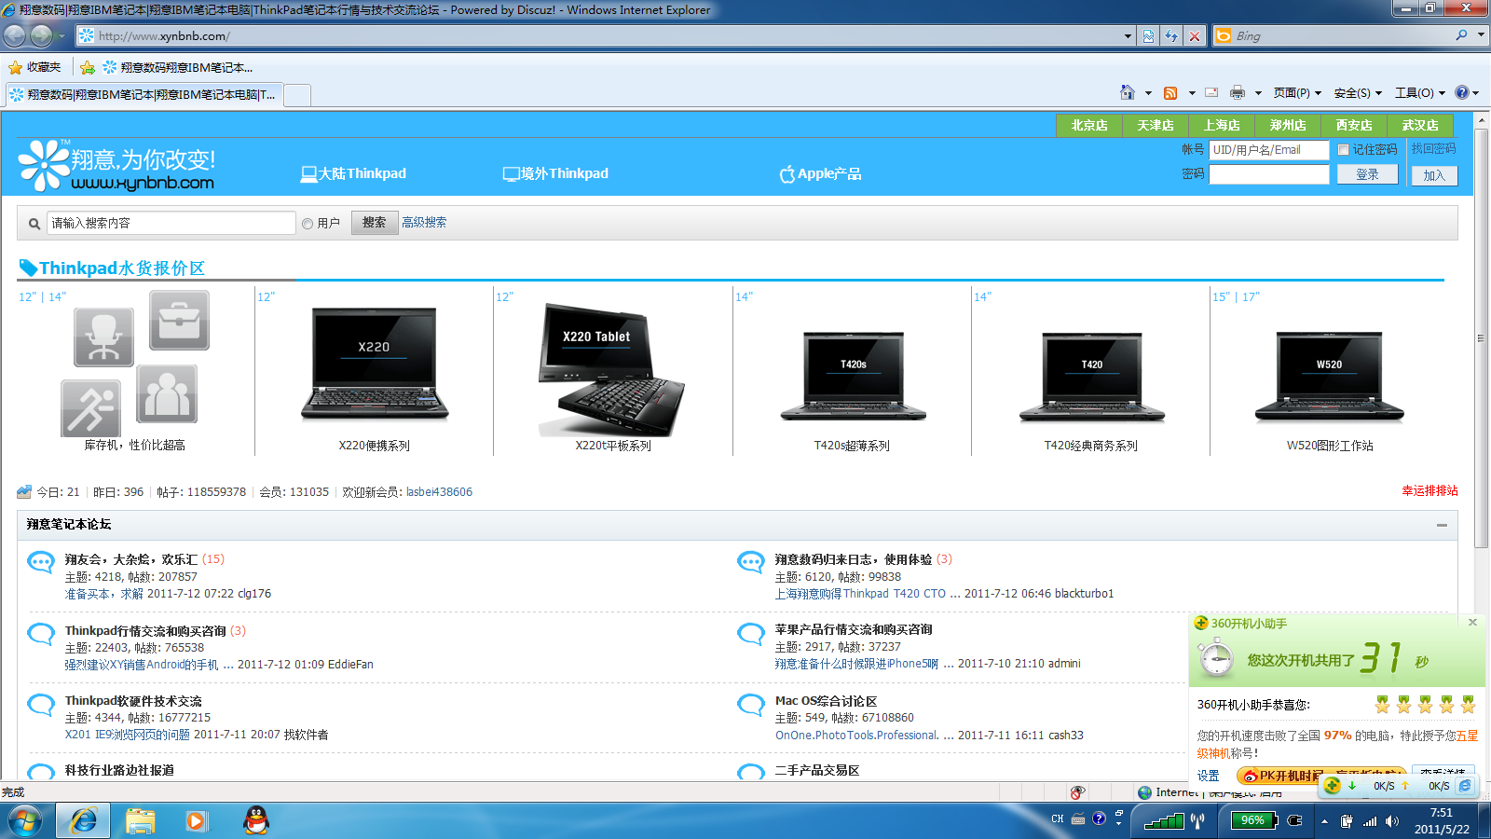Click the popup blocker status bar icon
The width and height of the screenshot is (1491, 839).
tap(1077, 792)
